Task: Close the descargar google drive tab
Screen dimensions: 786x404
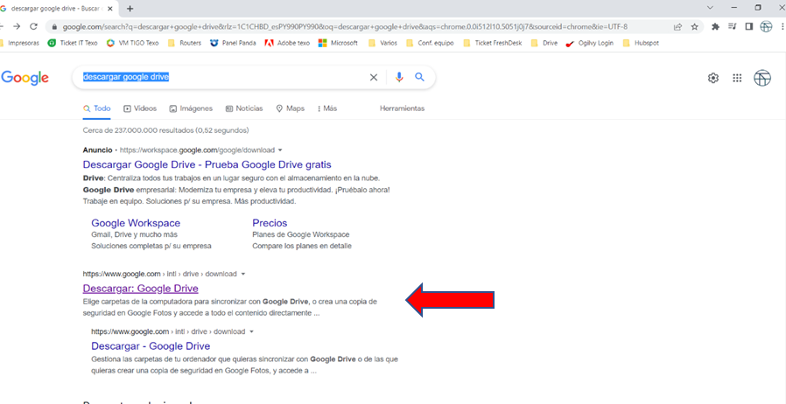Action: click(x=109, y=9)
